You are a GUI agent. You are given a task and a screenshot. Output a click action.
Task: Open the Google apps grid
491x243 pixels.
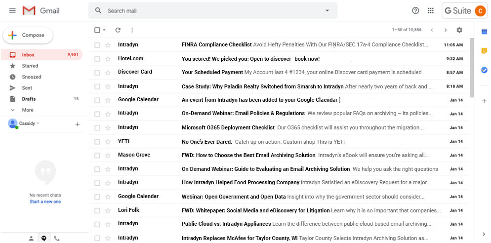pyautogui.click(x=431, y=11)
